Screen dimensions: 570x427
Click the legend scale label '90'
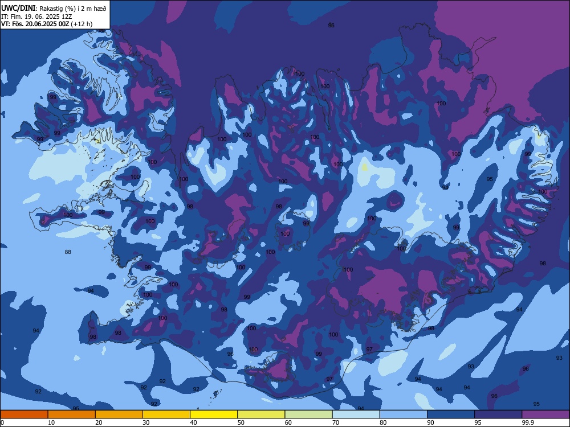pos(431,422)
